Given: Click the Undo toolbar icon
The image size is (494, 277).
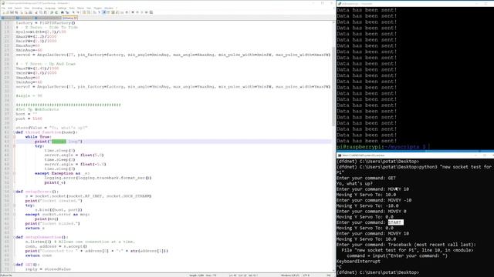Looking at the screenshot, I should click(x=52, y=12).
